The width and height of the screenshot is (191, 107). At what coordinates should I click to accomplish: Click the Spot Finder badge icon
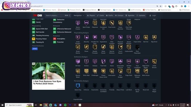pyautogui.click(x=86, y=23)
